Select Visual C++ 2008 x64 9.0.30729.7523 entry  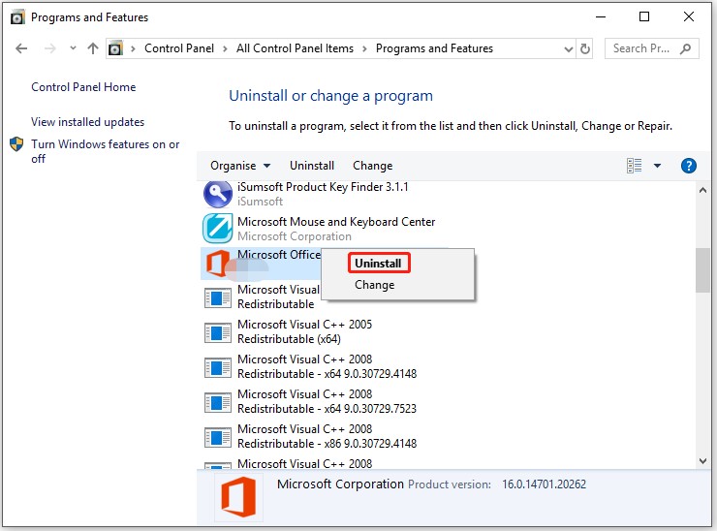point(327,401)
